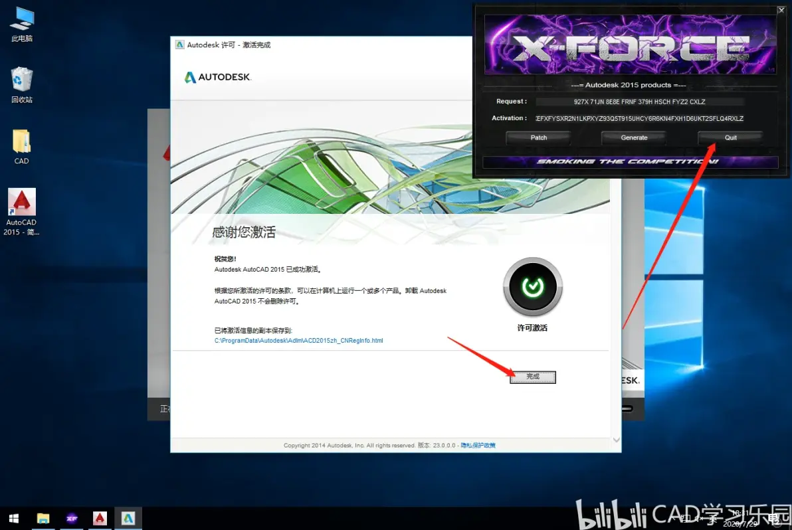Switch to X-Force keygen taskbar icon
Screen dimensions: 792x530
(72, 519)
